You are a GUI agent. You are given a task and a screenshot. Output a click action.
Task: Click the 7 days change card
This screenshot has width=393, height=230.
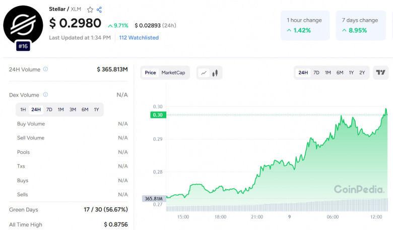point(361,25)
